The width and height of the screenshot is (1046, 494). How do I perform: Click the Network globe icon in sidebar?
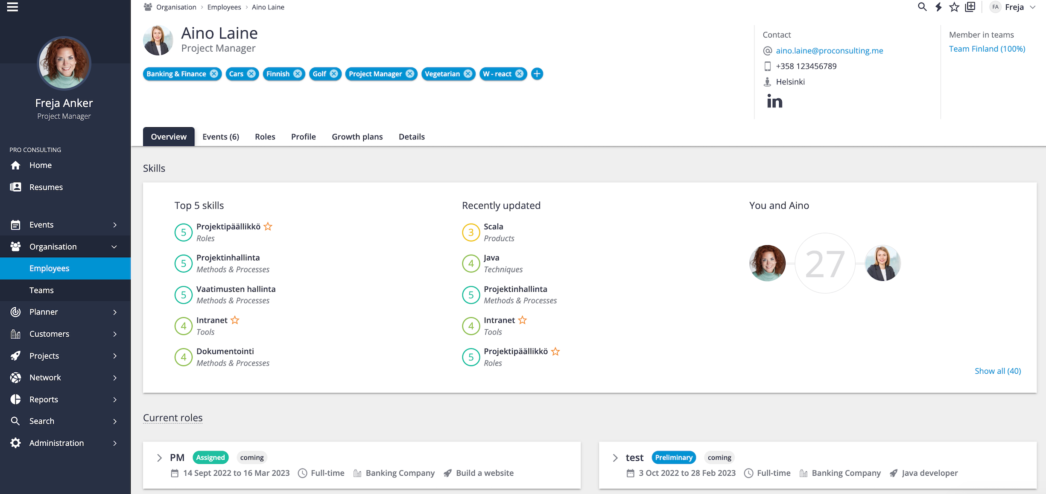click(x=15, y=378)
